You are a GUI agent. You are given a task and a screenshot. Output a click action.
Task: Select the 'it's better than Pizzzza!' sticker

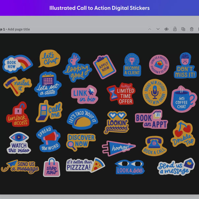[85, 165]
